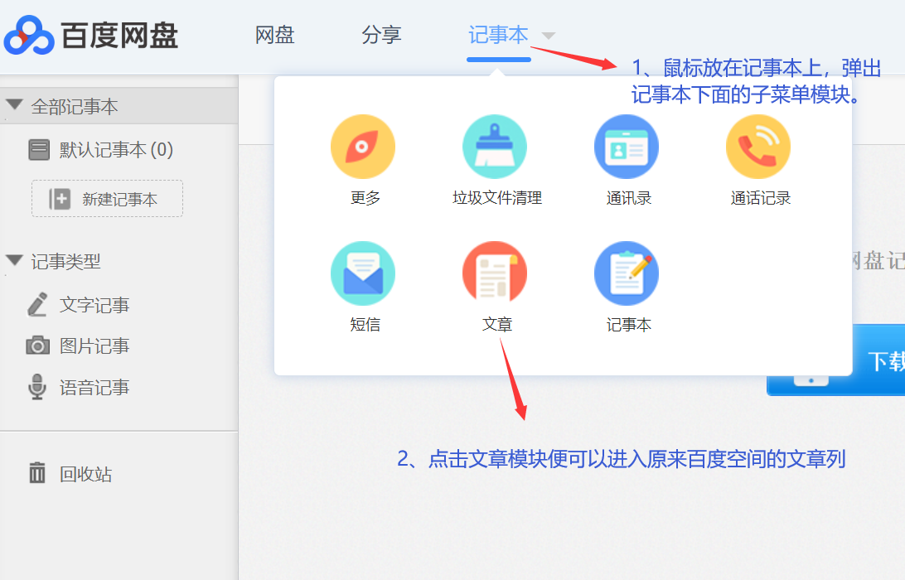Click the 百度网盘 title text

coord(119,36)
